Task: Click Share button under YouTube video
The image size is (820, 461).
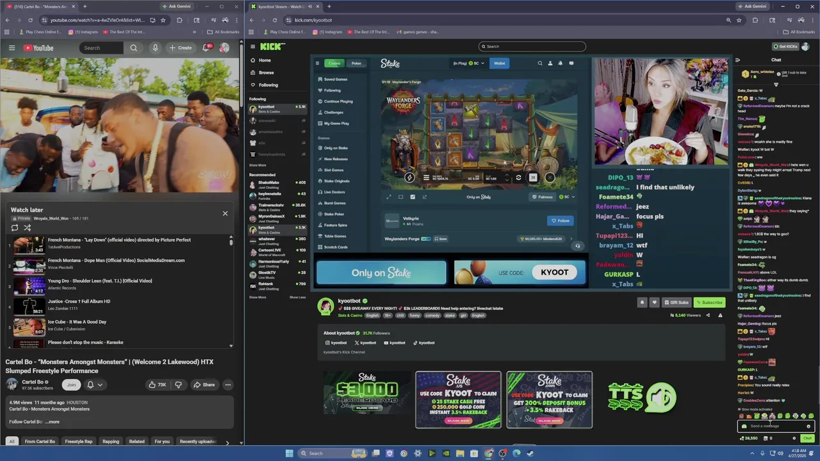Action: 204,385
